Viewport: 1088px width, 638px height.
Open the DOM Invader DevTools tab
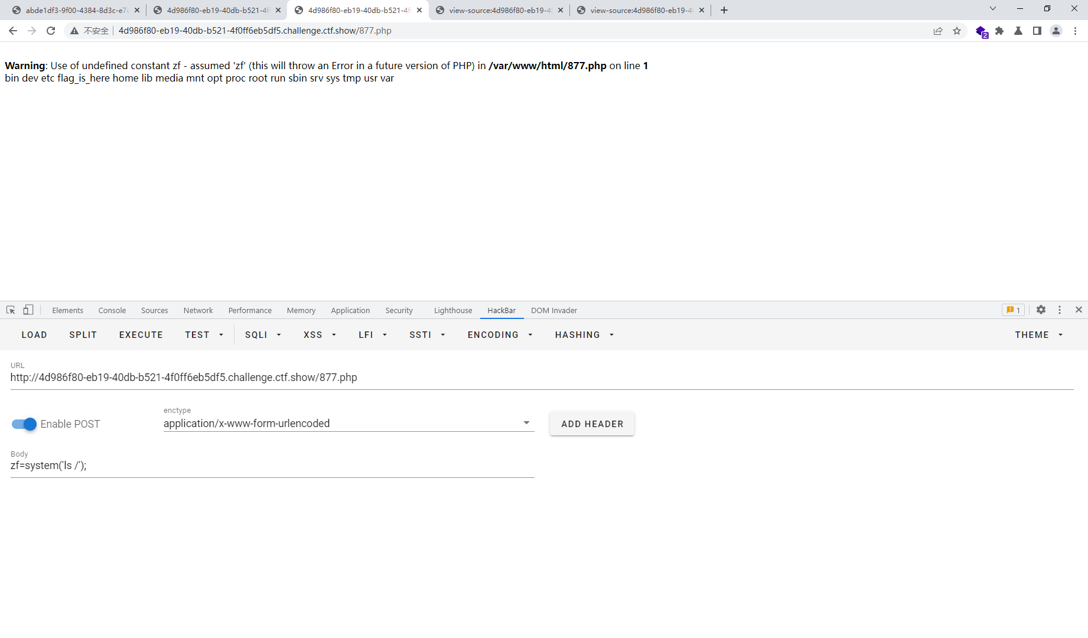coord(554,311)
